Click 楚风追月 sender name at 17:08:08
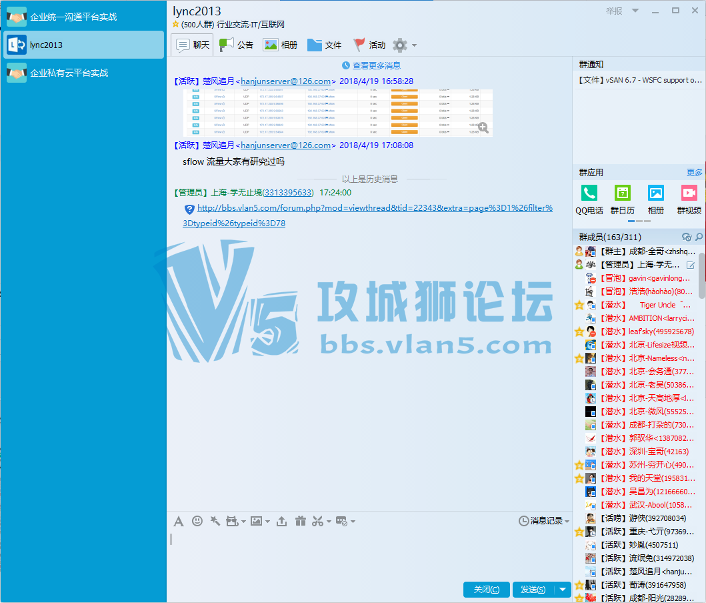The image size is (706, 603). point(219,145)
